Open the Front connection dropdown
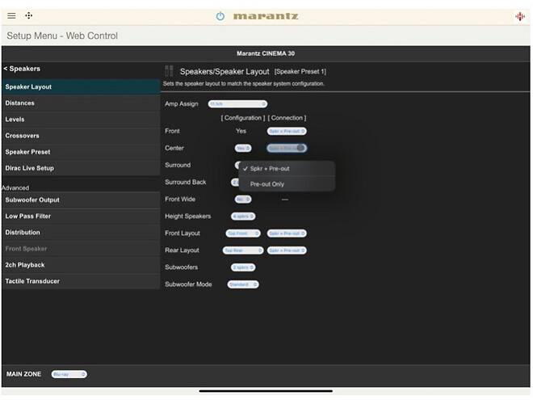The width and height of the screenshot is (533, 400). coord(287,131)
